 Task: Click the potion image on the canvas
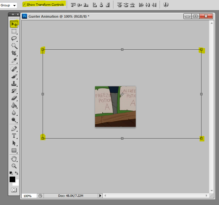point(115,107)
